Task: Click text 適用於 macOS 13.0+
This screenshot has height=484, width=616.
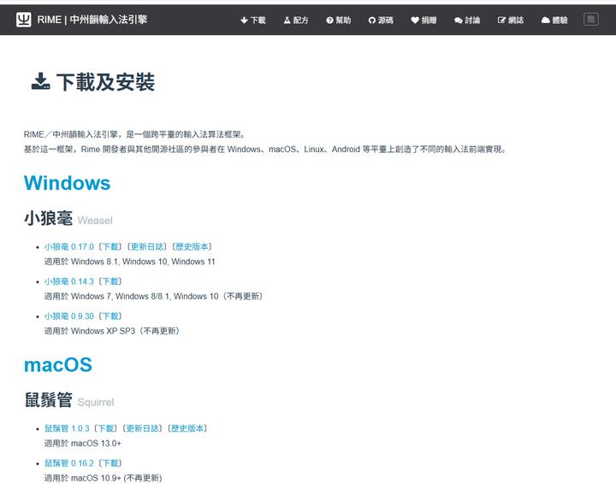Action: [x=82, y=443]
